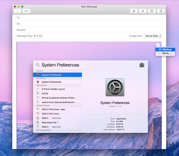Viewport: 179px width, 156px height.
Task: Attach a file with paperclip icon
Action: click(x=134, y=11)
